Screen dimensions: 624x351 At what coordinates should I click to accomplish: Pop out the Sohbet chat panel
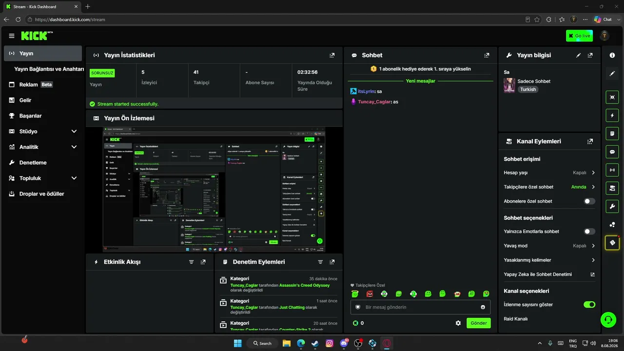[x=487, y=55]
